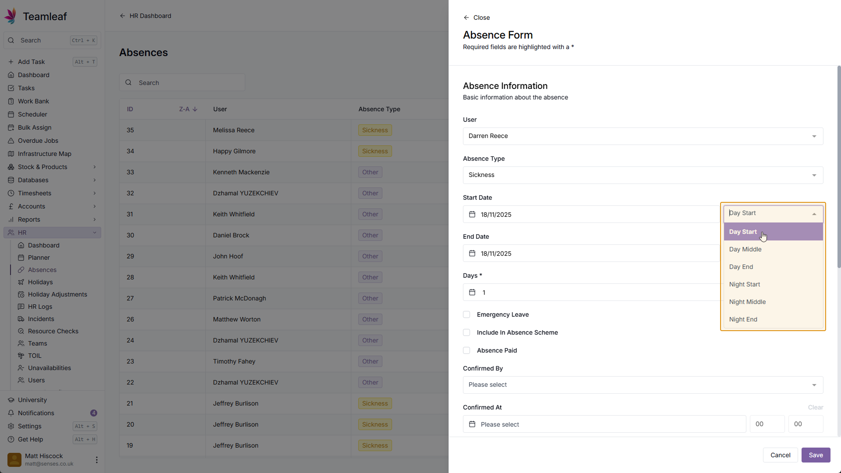The image size is (841, 473).
Task: Enable the Emergency Leave checkbox
Action: pos(466,314)
